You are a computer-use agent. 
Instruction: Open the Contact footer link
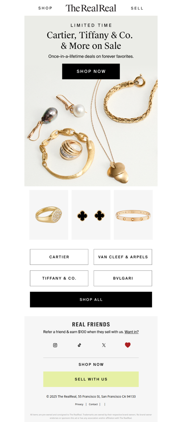click(x=93, y=404)
